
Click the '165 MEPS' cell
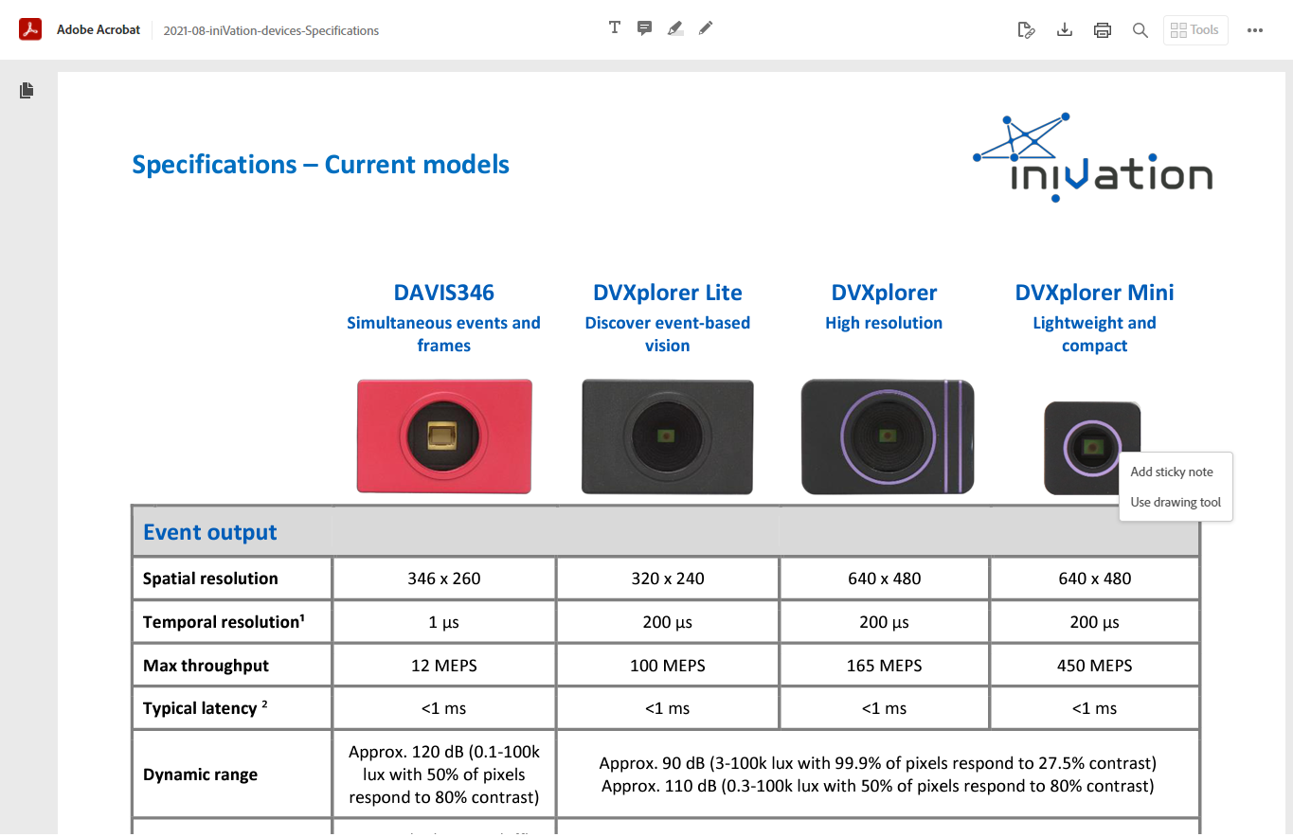884,666
